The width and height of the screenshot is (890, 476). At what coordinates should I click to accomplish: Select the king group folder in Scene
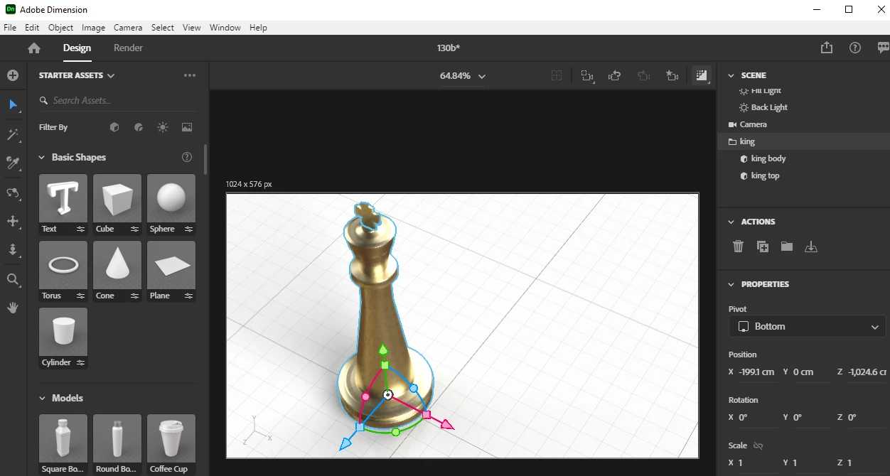[803, 141]
